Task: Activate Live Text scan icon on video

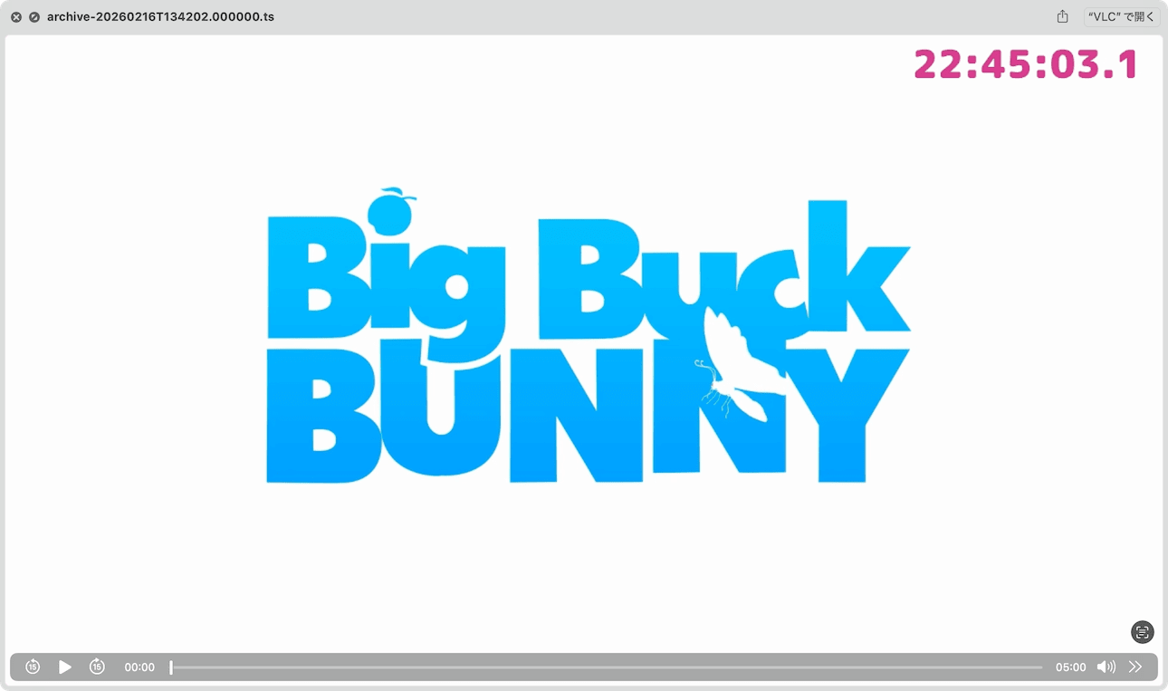Action: click(x=1143, y=632)
